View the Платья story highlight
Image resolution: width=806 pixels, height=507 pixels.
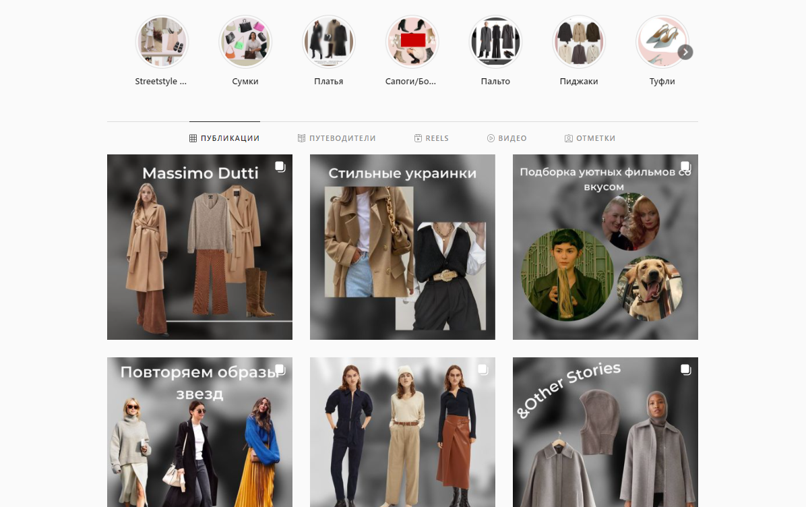(329, 42)
